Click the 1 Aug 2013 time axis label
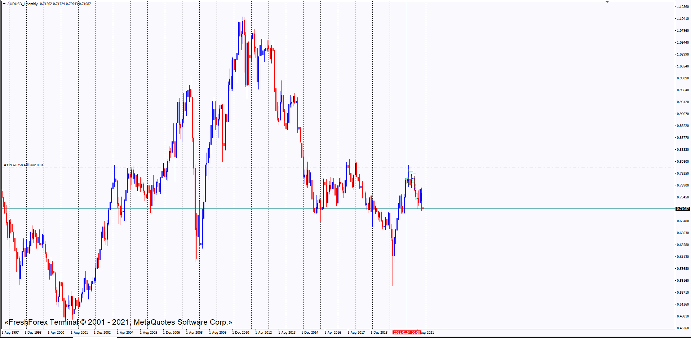Viewport: 691px width, 338px height. [287, 333]
